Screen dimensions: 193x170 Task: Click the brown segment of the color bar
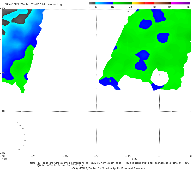[162, 3]
